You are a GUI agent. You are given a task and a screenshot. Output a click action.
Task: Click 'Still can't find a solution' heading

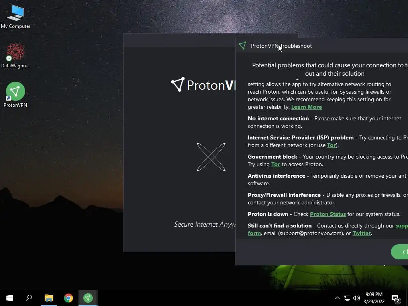click(279, 226)
